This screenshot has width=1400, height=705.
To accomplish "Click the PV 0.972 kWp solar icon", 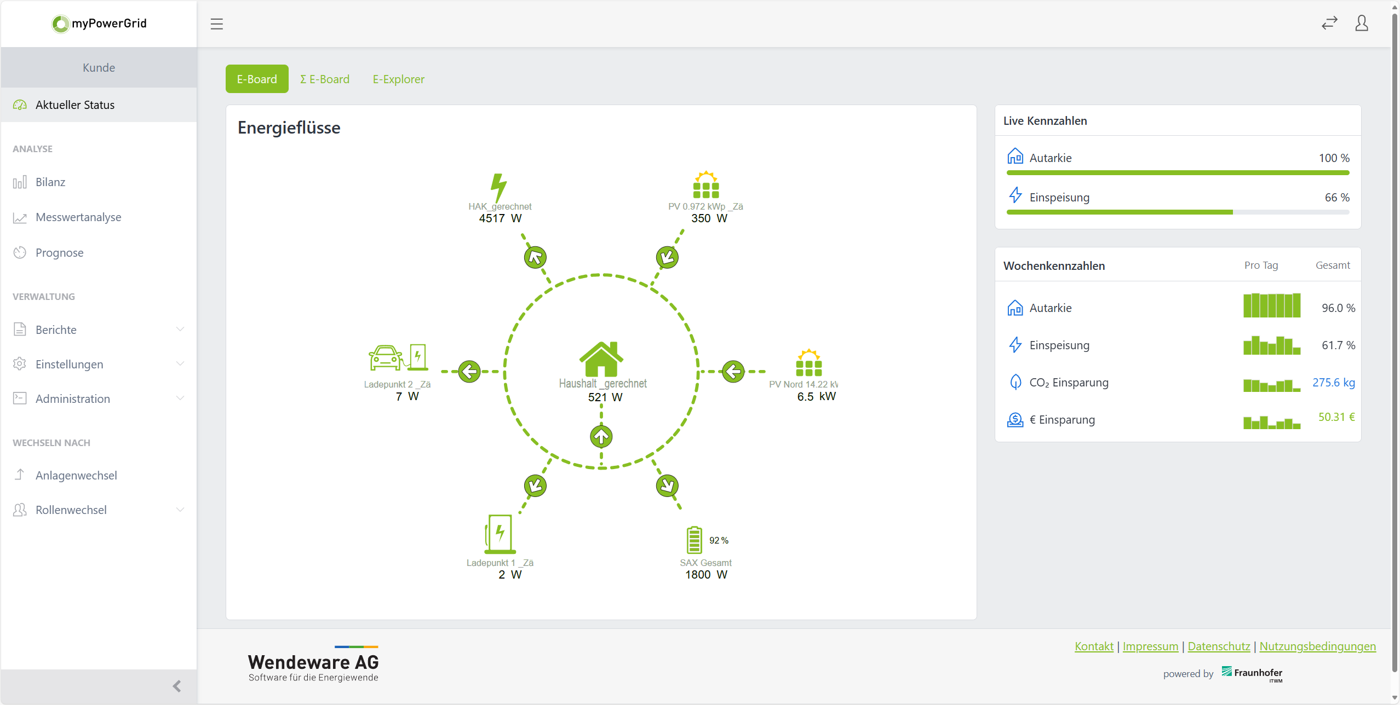I will tap(705, 185).
